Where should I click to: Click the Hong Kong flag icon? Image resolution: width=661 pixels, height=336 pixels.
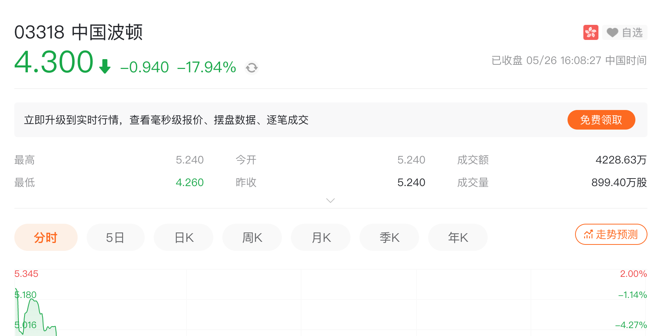591,32
